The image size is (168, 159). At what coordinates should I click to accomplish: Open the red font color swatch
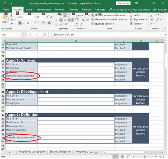pyautogui.click(x=49, y=23)
